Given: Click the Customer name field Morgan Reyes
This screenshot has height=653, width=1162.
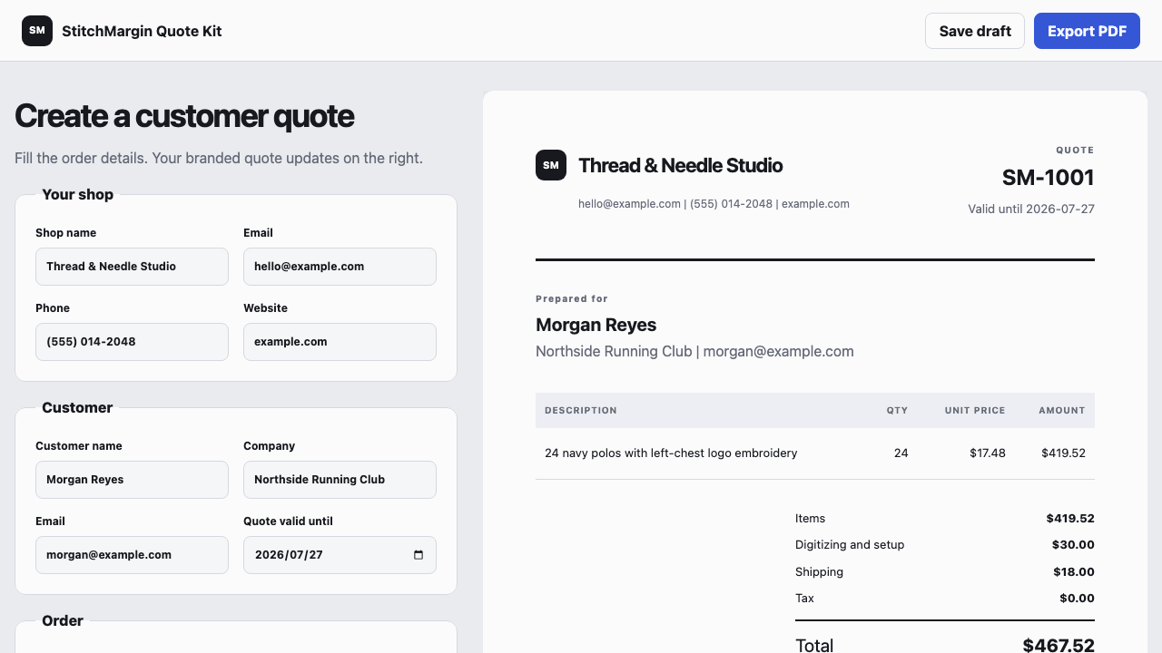Looking at the screenshot, I should coord(132,480).
